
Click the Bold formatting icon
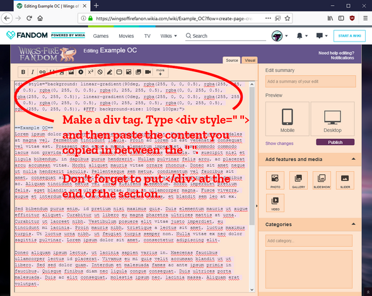click(x=23, y=72)
